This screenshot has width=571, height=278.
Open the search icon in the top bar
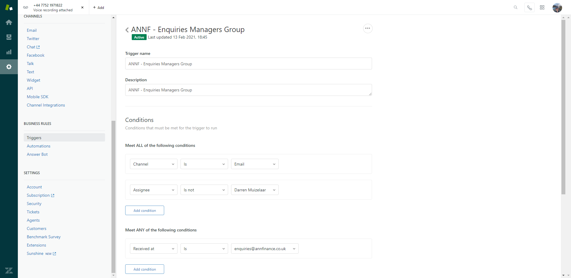pyautogui.click(x=515, y=7)
